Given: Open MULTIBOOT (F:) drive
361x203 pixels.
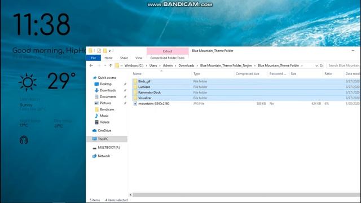Looking at the screenshot, I should pos(108,147).
